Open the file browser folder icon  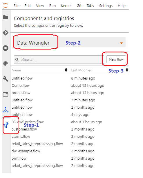6,17
